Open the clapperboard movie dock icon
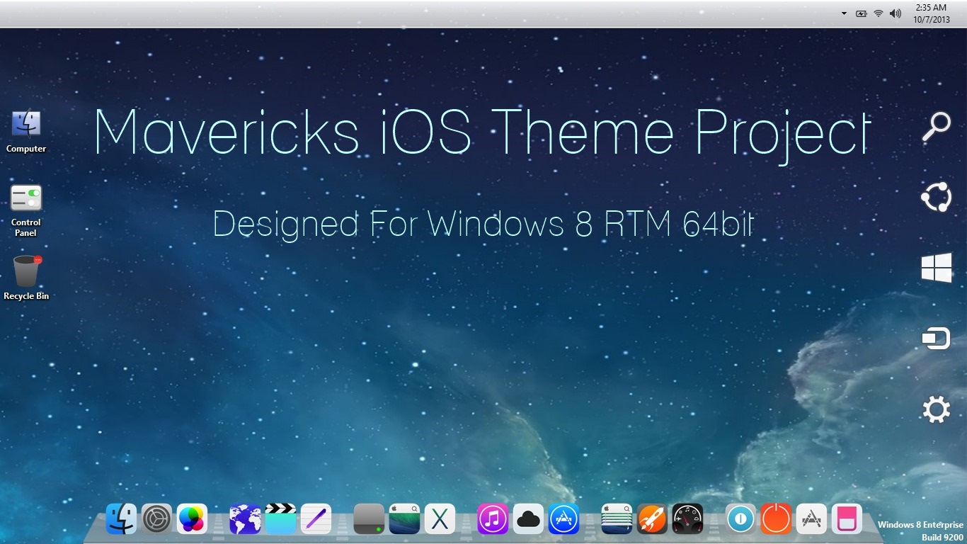 click(x=280, y=519)
